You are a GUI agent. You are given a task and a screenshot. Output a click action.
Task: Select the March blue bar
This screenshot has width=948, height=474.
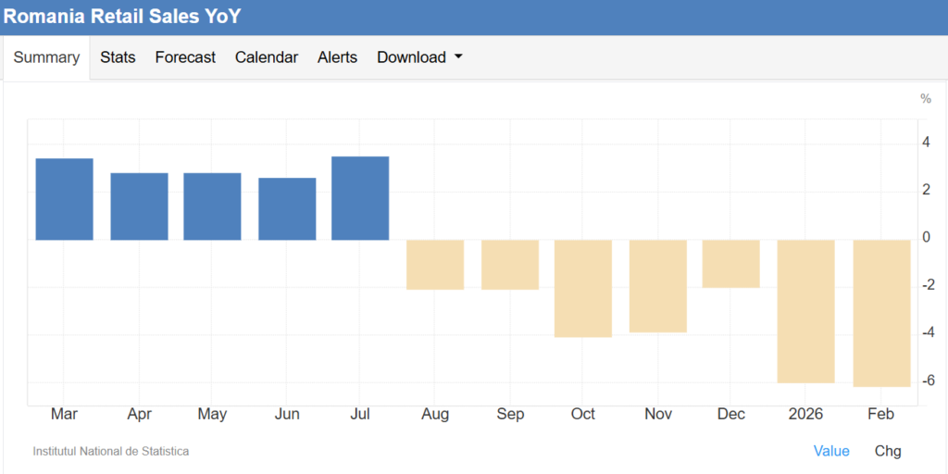pyautogui.click(x=64, y=199)
